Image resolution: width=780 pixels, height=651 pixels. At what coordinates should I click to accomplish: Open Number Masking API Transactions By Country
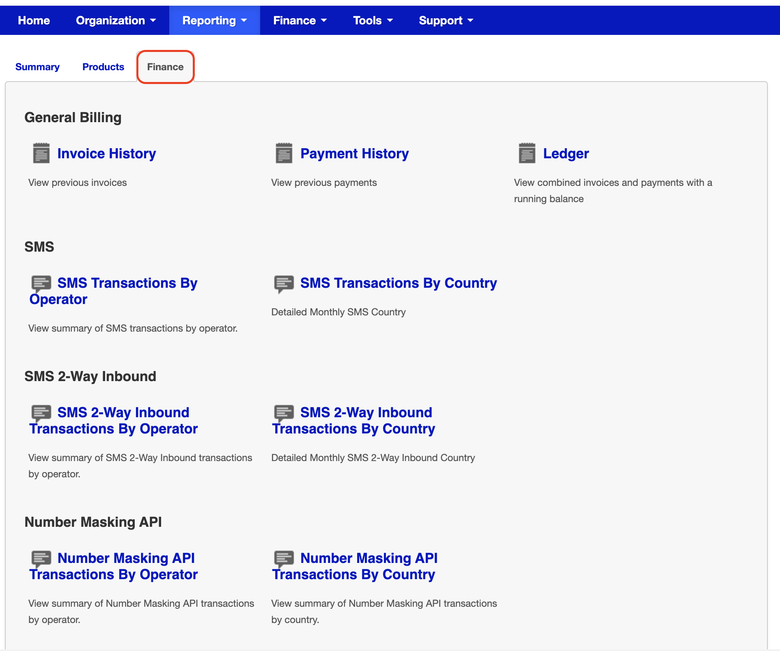(355, 566)
